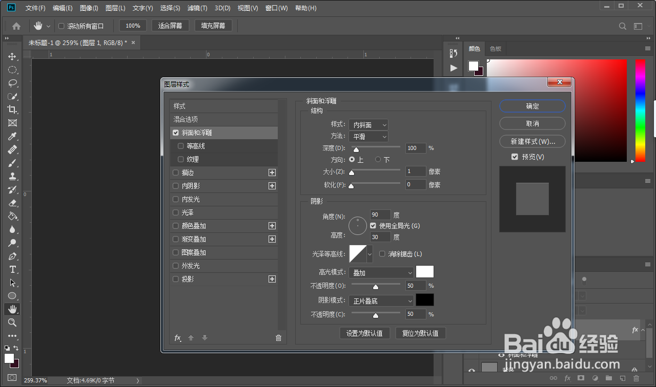Screen dimensions: 656x387
Task: Click the History panel icon in dock
Action: point(454,53)
